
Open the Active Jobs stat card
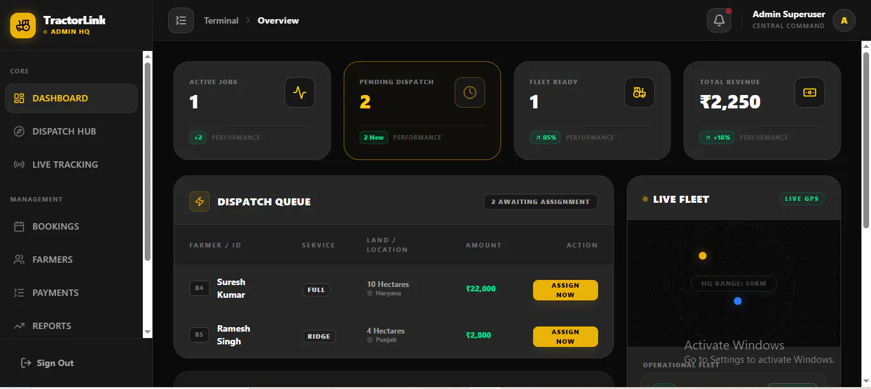point(252,110)
